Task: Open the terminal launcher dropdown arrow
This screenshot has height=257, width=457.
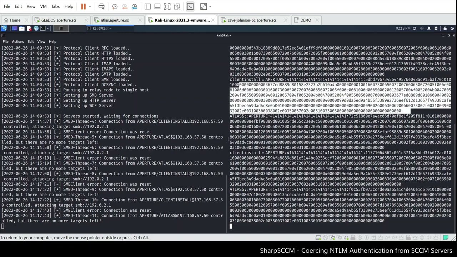Action: pos(47,28)
